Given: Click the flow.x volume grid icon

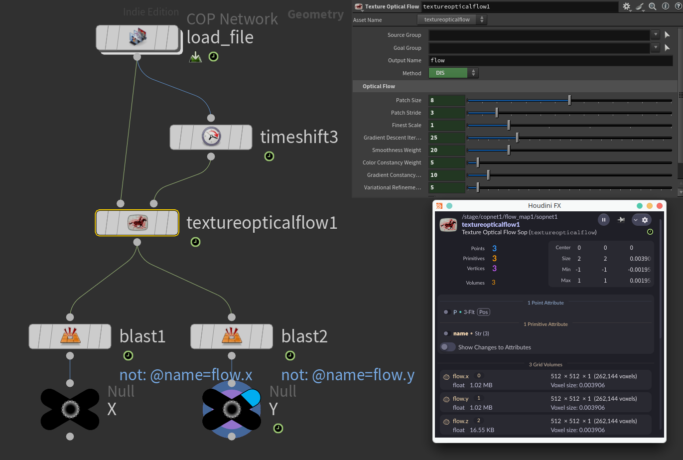Looking at the screenshot, I should (x=446, y=377).
